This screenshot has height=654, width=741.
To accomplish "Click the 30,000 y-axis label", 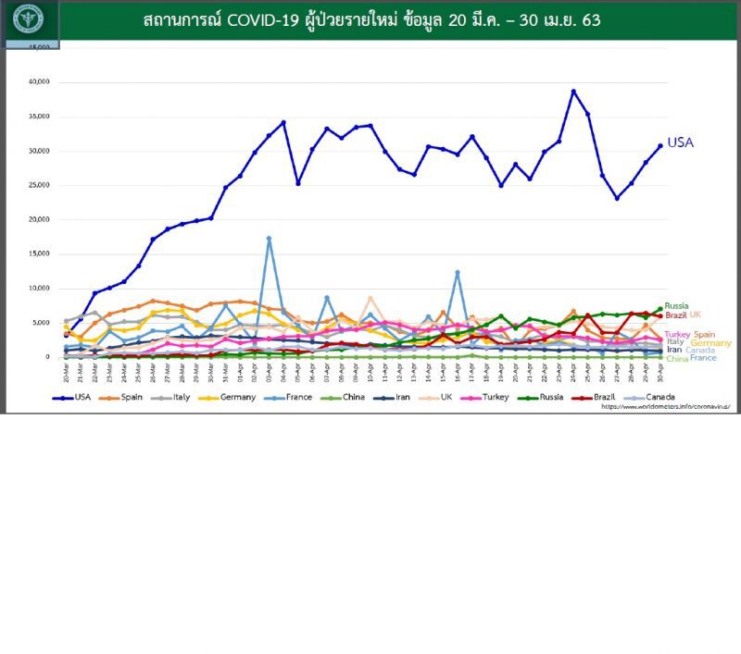I will pyautogui.click(x=39, y=151).
